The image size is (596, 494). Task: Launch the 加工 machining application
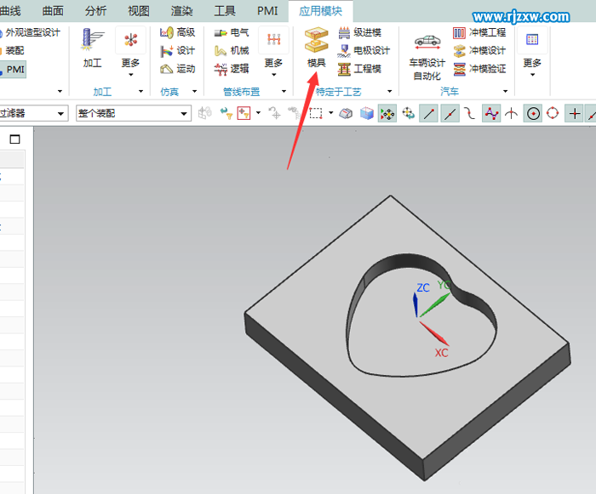tap(92, 48)
